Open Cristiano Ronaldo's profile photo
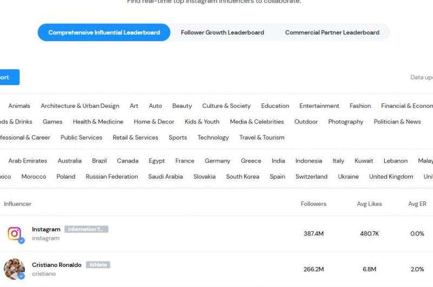Image resolution: width=433 pixels, height=287 pixels. click(14, 269)
